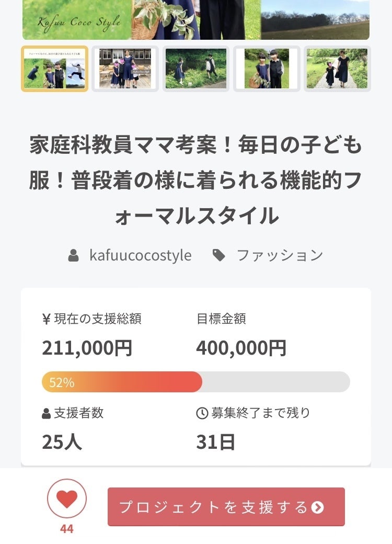Click the tag icon beside ファッション
The height and width of the screenshot is (544, 392).
219,255
